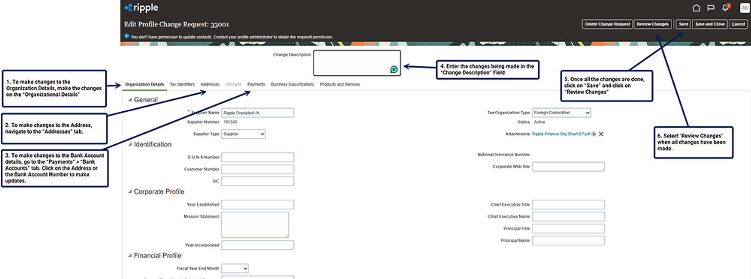Click the Supplier Name field
This screenshot has width=751, height=279.
[257, 113]
